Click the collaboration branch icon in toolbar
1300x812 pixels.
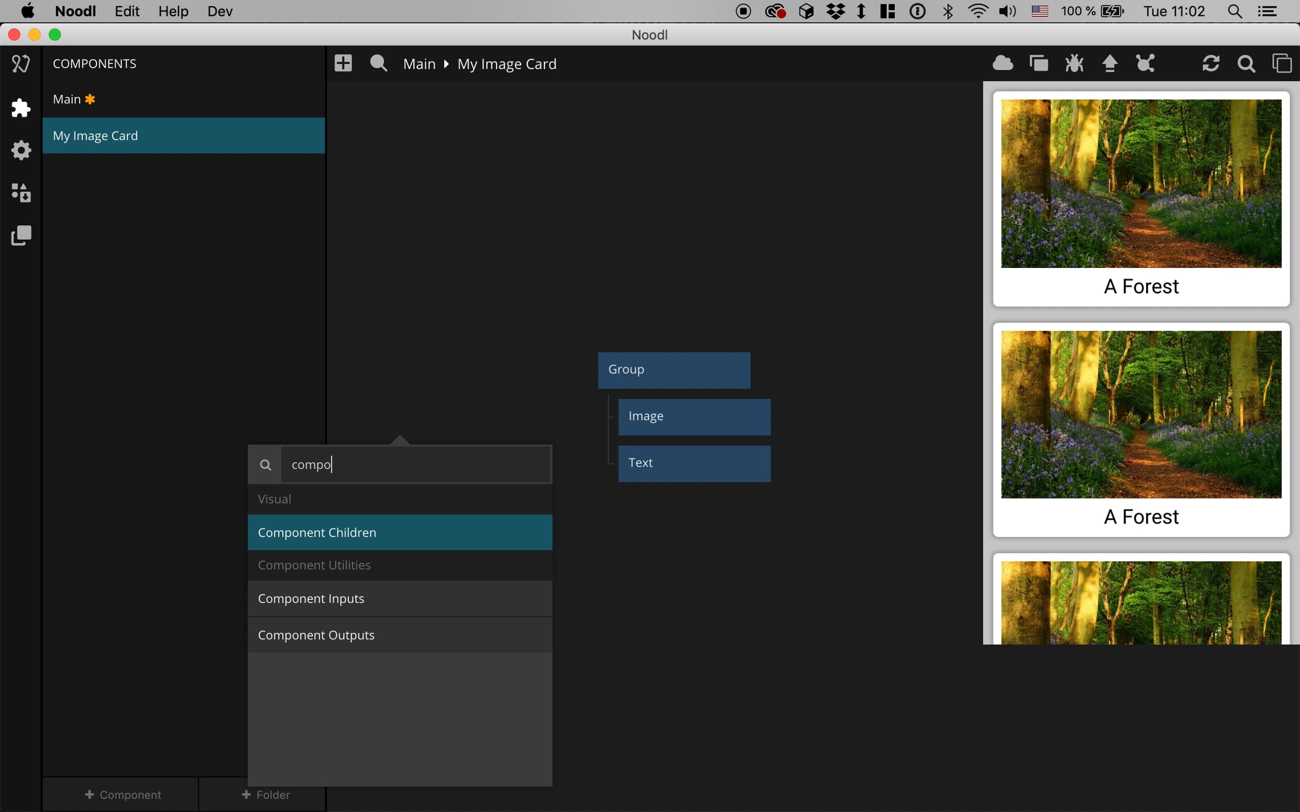coord(1146,63)
